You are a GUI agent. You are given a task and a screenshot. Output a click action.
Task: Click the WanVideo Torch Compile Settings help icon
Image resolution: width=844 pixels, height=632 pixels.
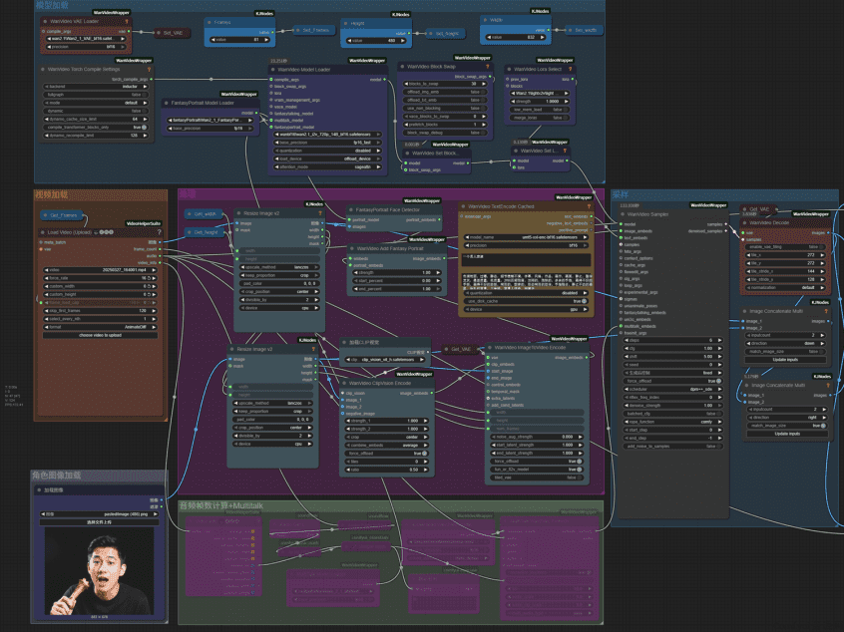click(149, 70)
